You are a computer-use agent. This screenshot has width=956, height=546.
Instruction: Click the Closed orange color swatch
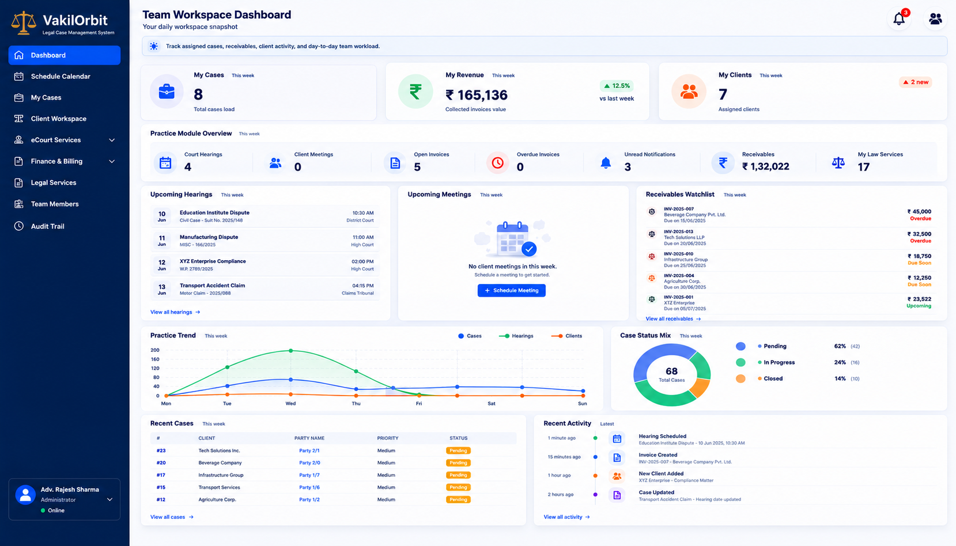[740, 378]
